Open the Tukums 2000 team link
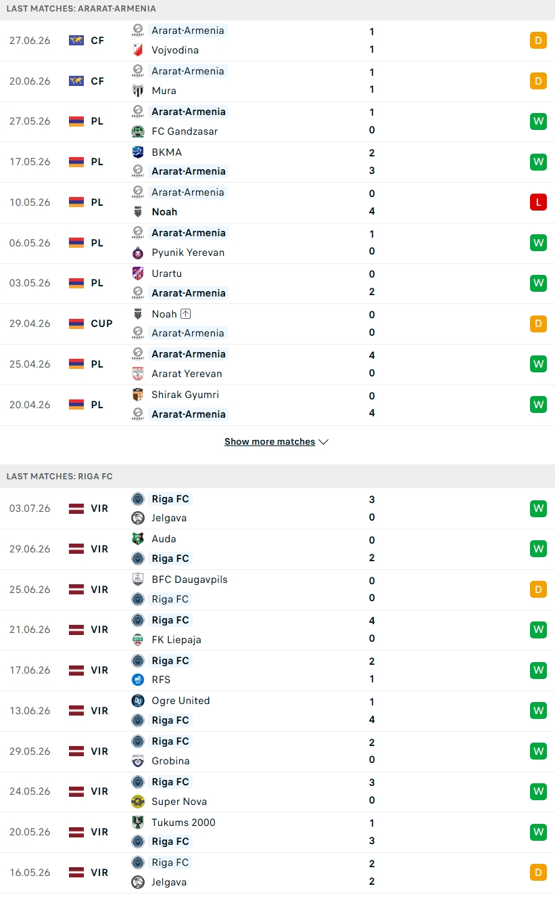555x897 pixels. [184, 823]
